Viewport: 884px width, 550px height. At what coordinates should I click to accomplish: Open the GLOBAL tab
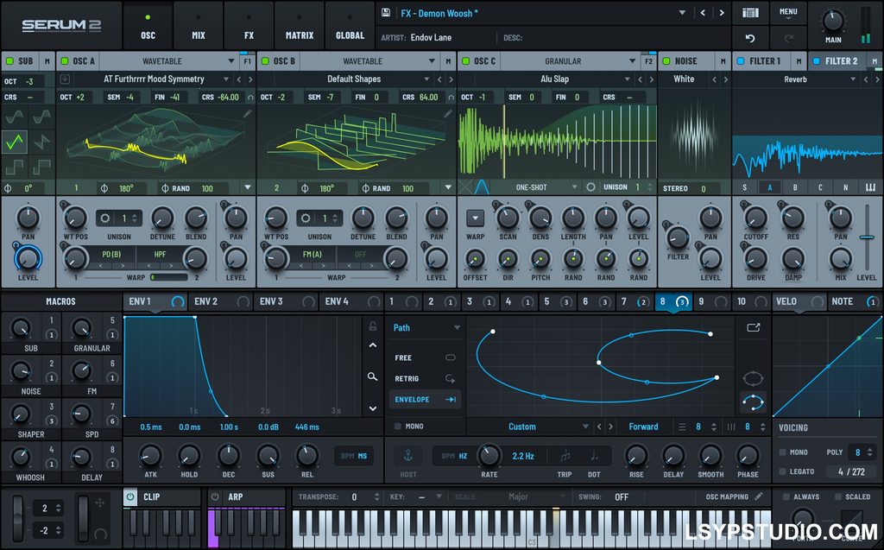click(350, 26)
